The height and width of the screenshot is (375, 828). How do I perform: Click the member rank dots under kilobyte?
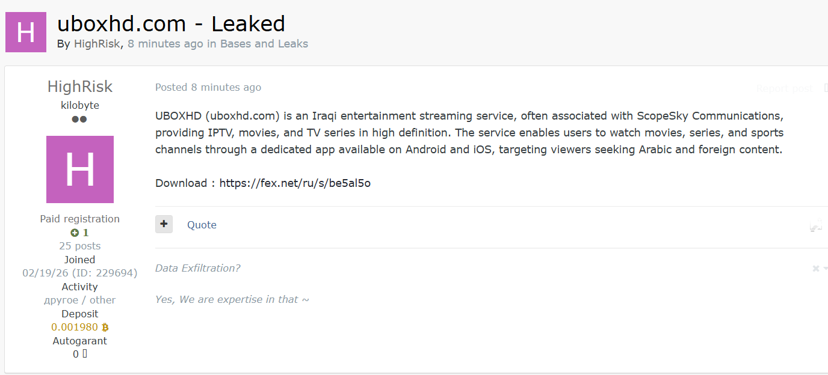coord(79,119)
